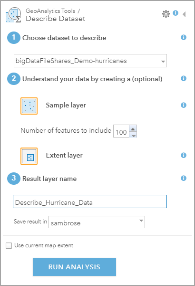Click the Extent layer label
Viewport: 195px width, 286px height.
(x=64, y=155)
